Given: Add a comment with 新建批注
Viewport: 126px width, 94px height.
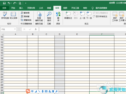Looking at the screenshot, I should point(68,15).
